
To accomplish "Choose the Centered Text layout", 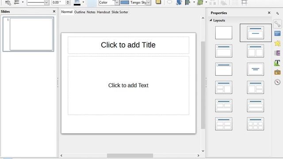I will [x=256, y=69].
